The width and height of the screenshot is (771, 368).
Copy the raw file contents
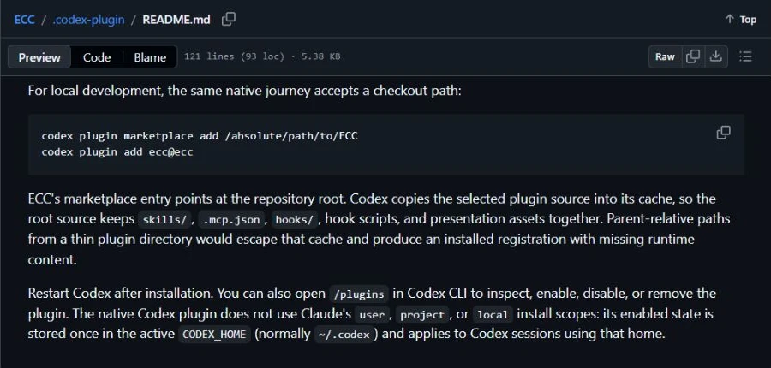[x=693, y=56]
